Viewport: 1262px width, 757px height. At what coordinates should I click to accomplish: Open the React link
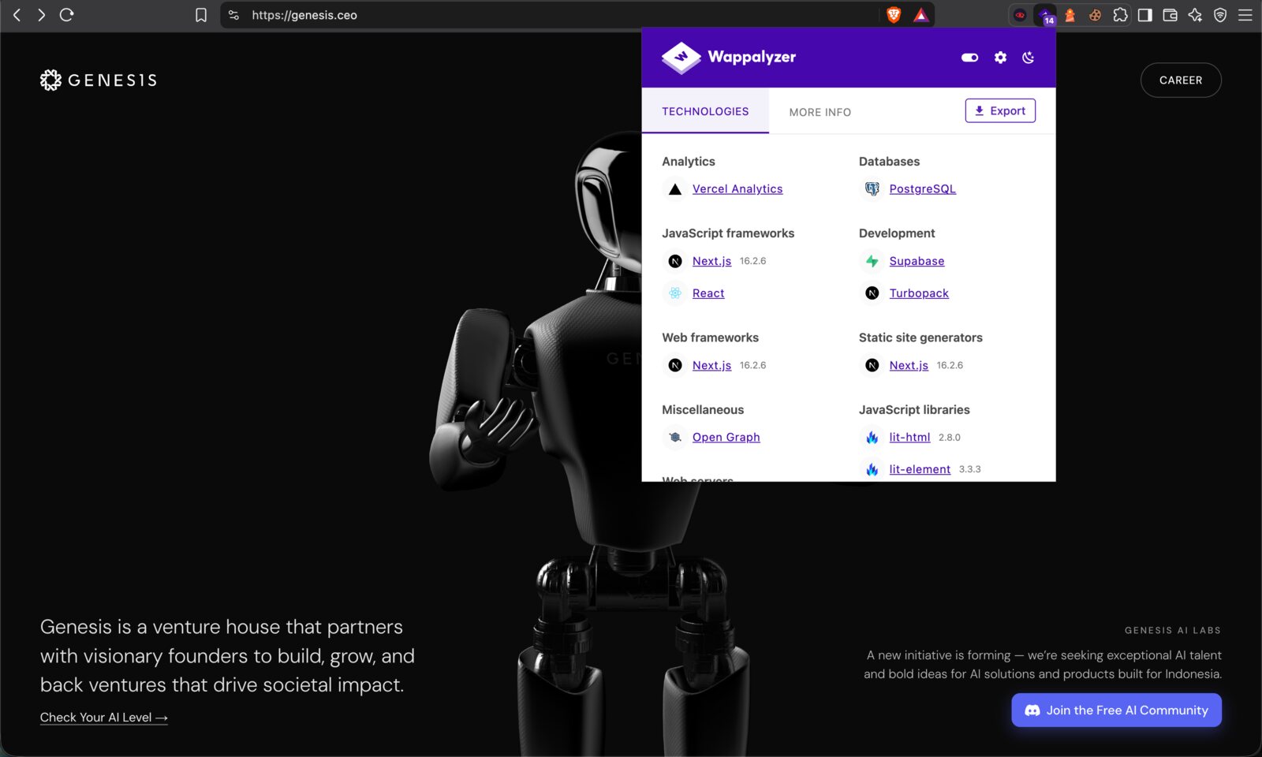coord(708,293)
